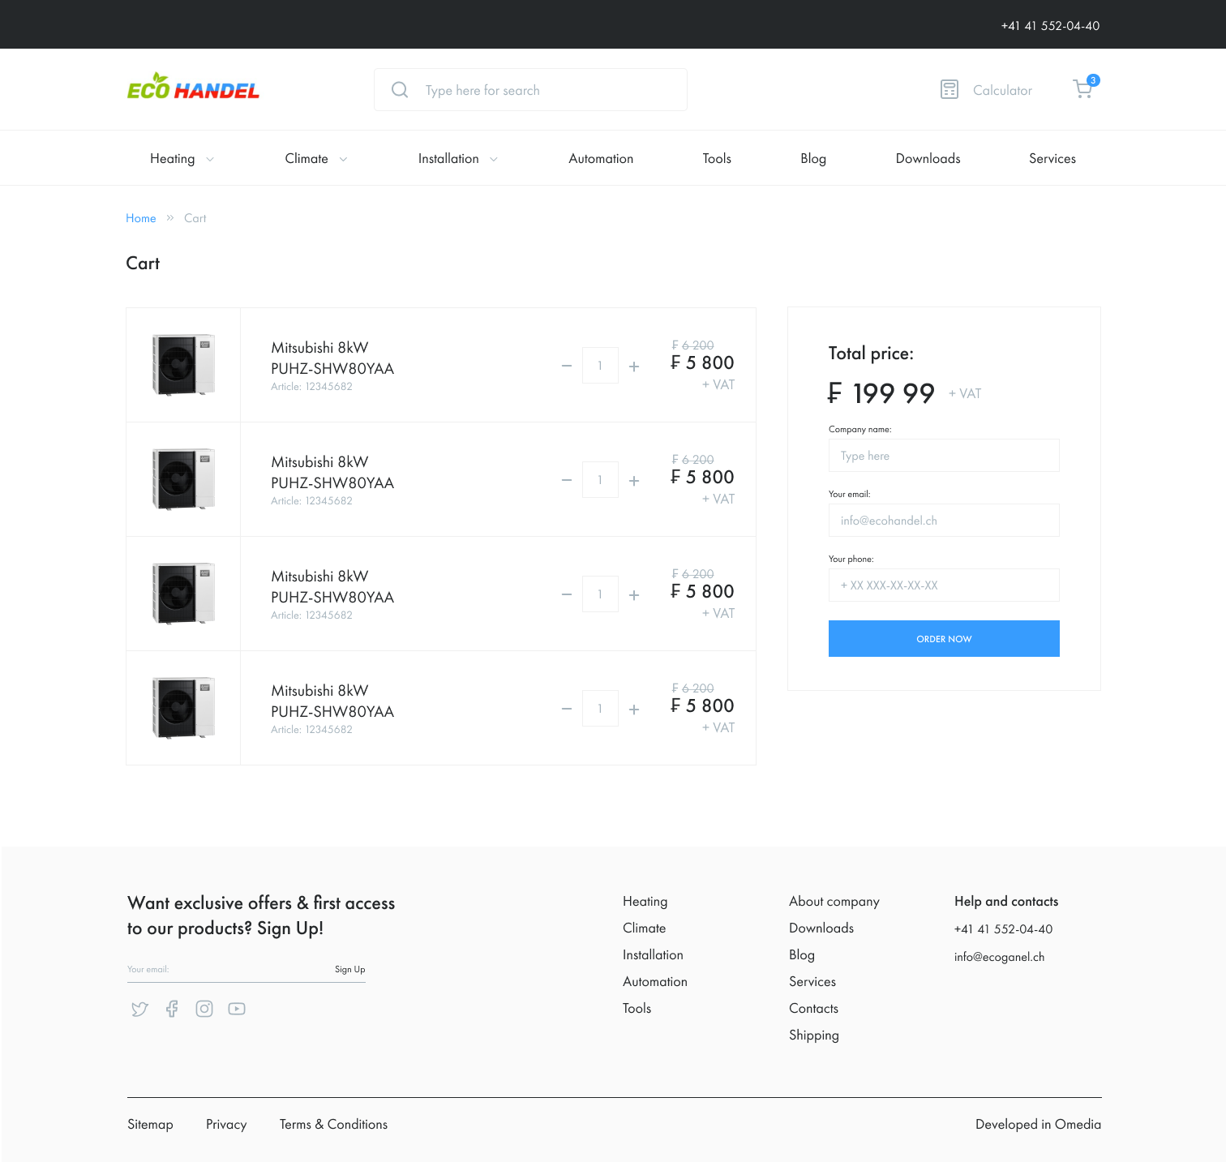
Task: Click the second cart item's product thumbnail
Action: [183, 479]
